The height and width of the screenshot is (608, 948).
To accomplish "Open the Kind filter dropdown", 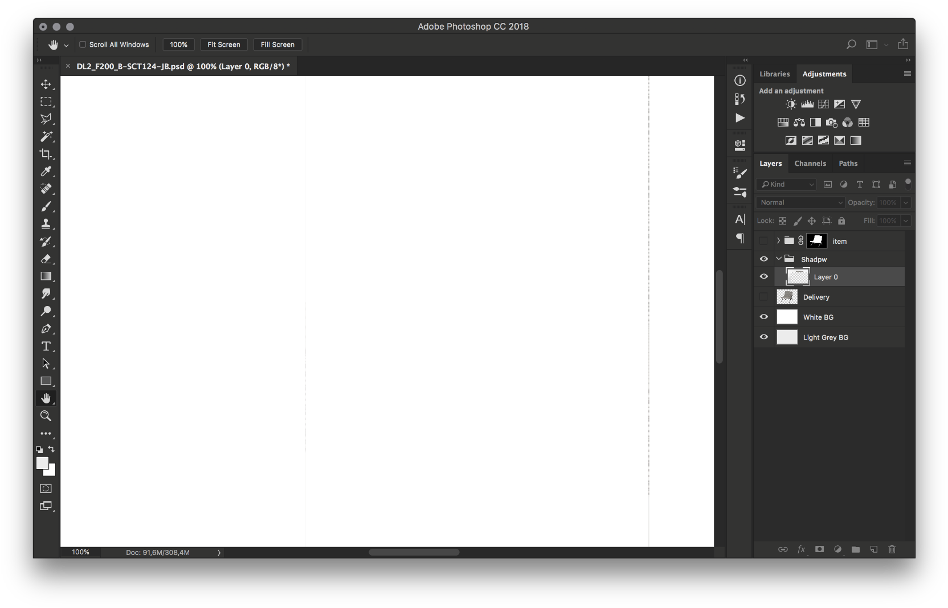I will 786,185.
